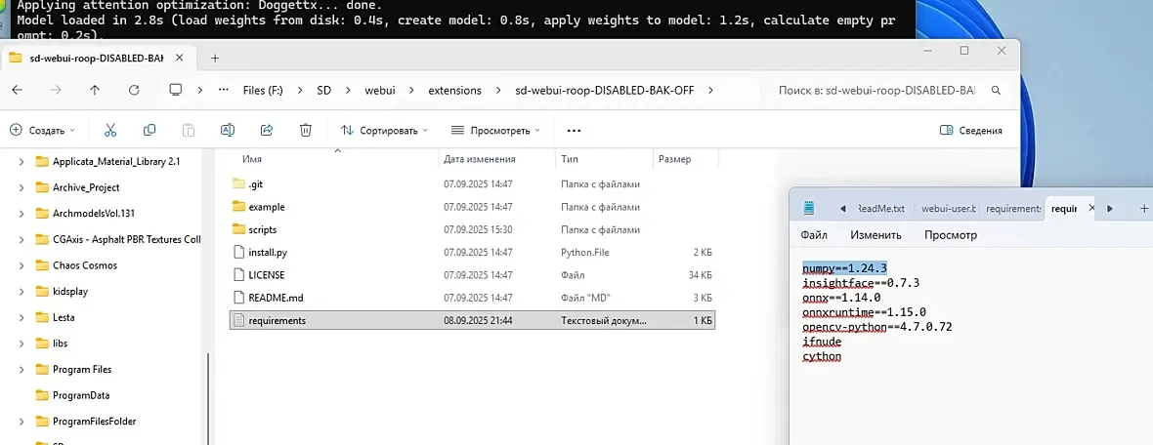Click the Сведения details button

(x=971, y=131)
